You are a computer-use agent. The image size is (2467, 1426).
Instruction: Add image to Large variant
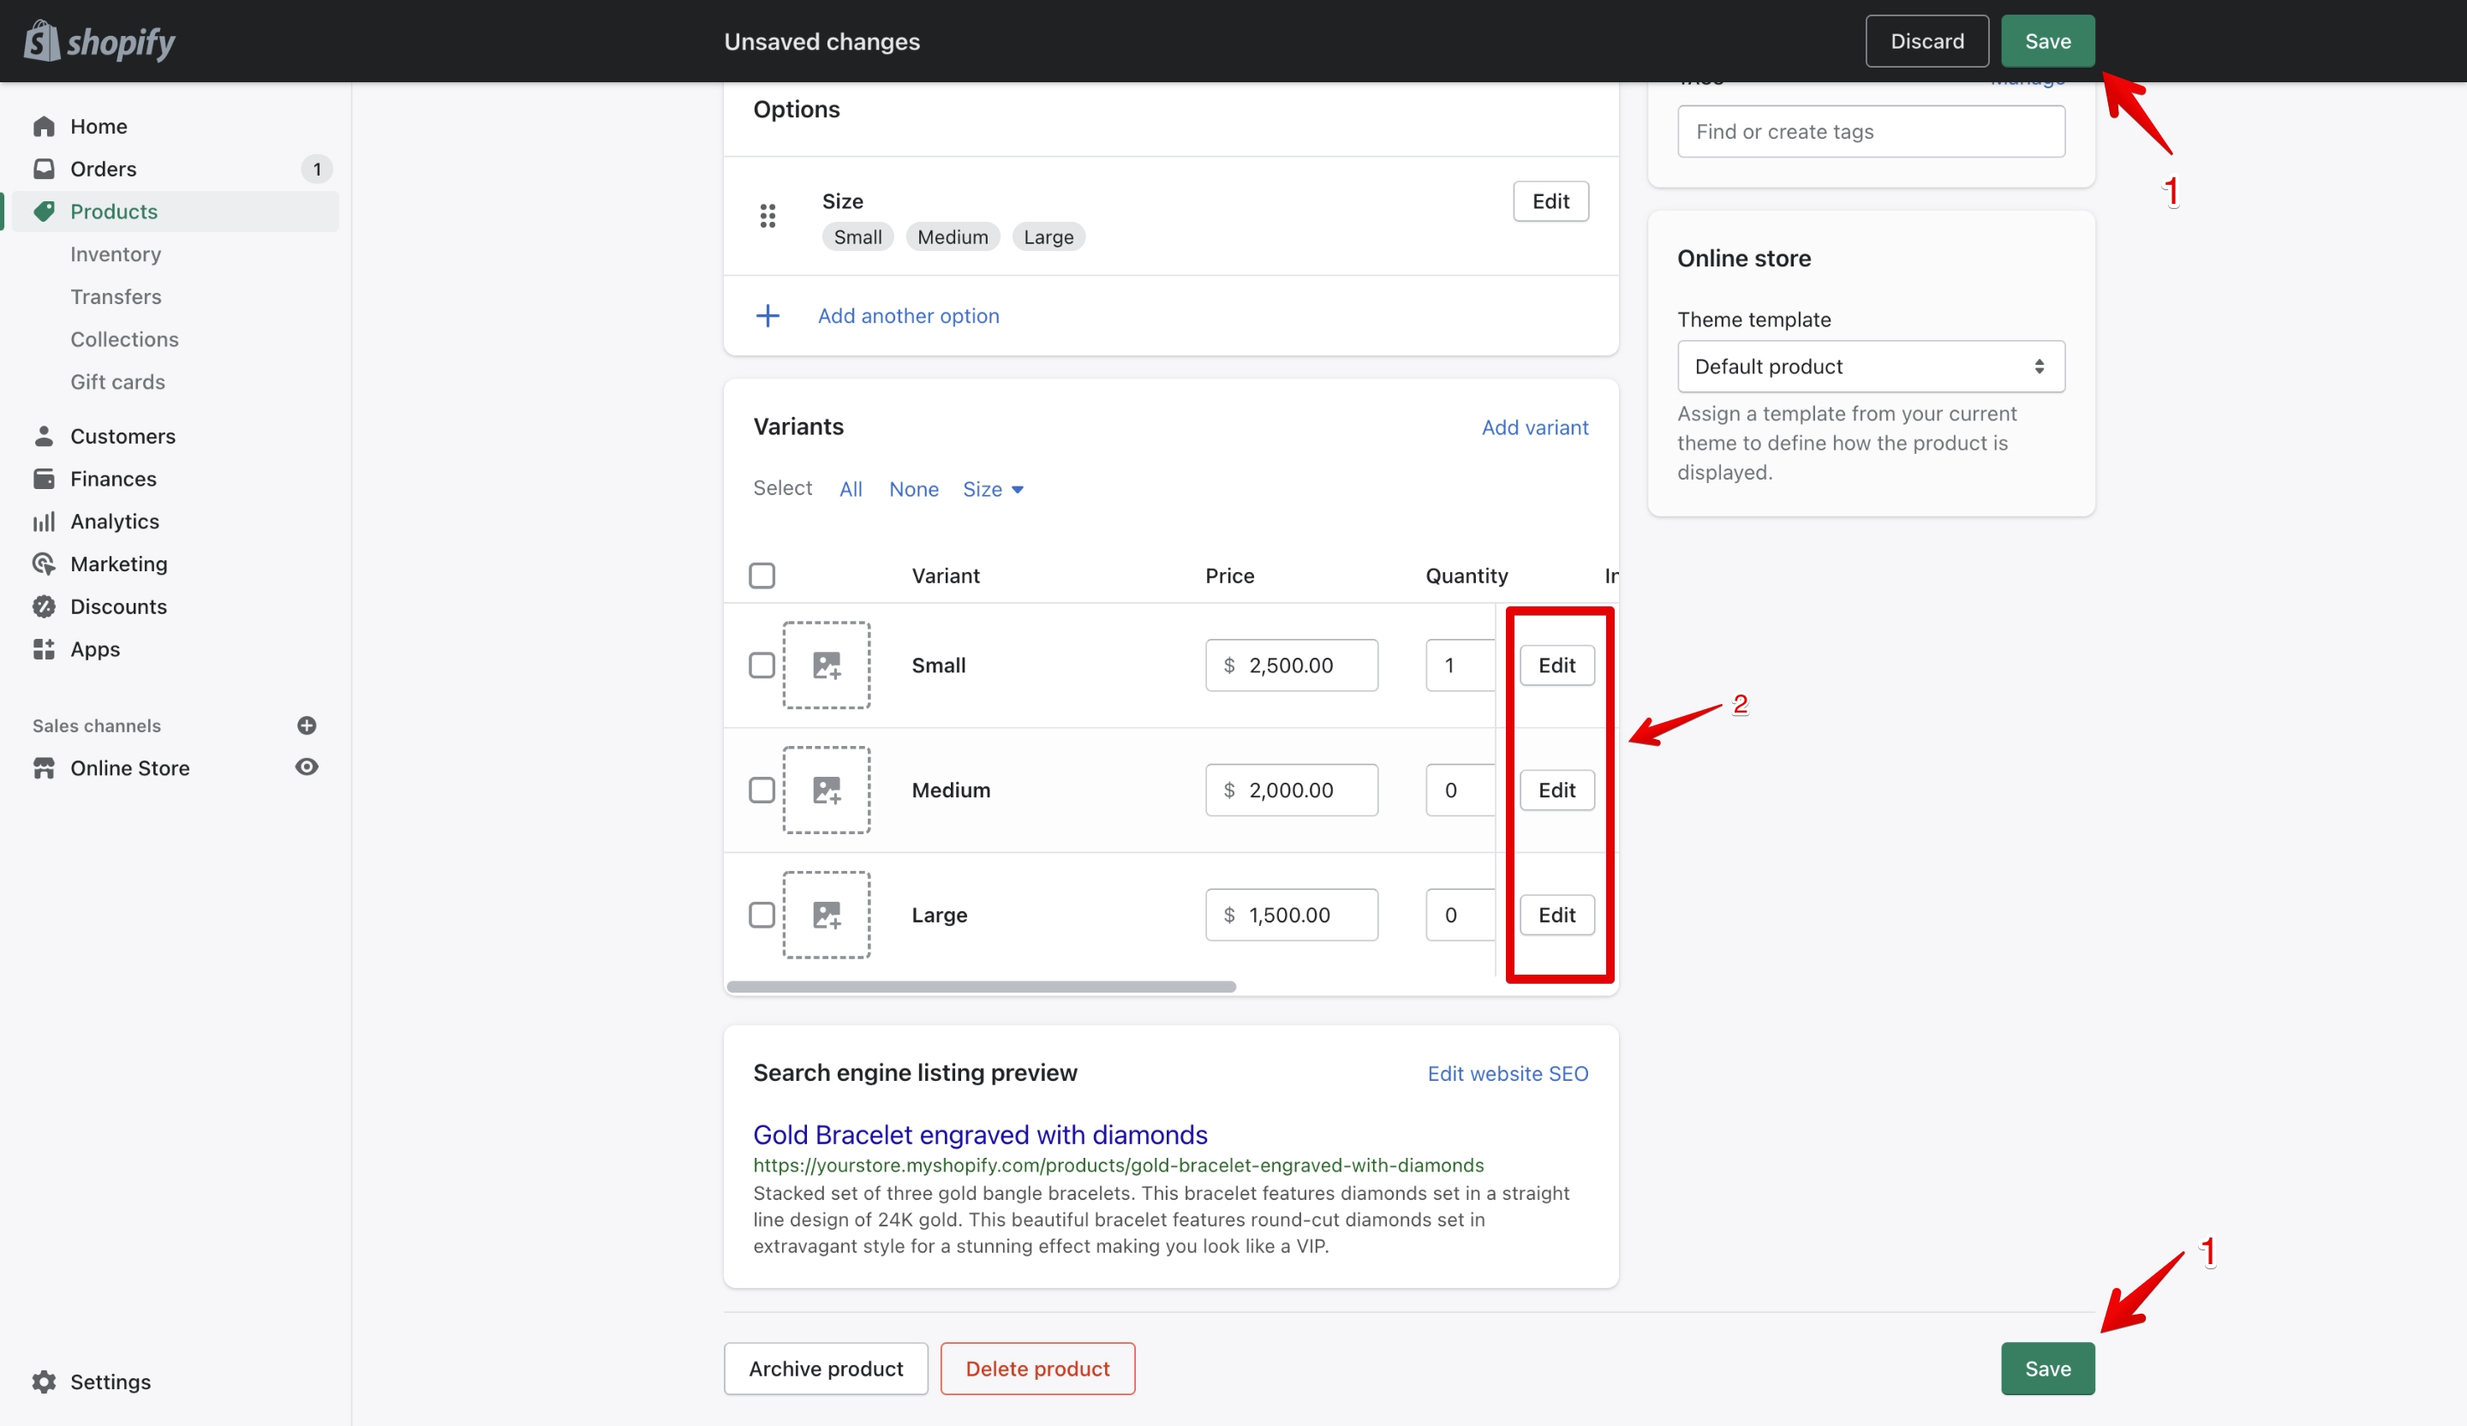point(827,915)
